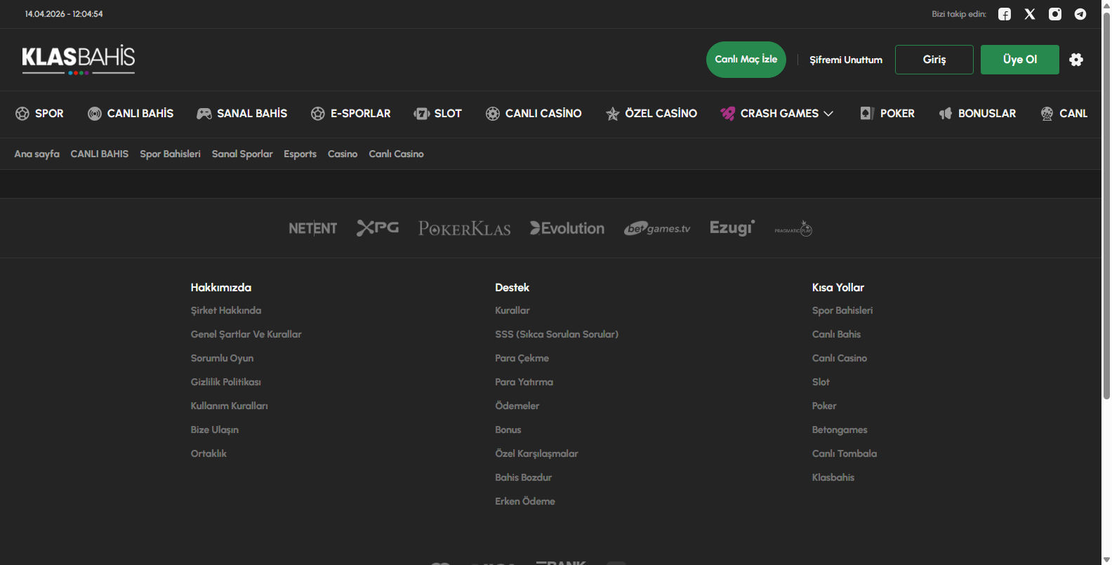Image resolution: width=1112 pixels, height=565 pixels.
Task: Click the Evolution provider logo
Action: 567,228
